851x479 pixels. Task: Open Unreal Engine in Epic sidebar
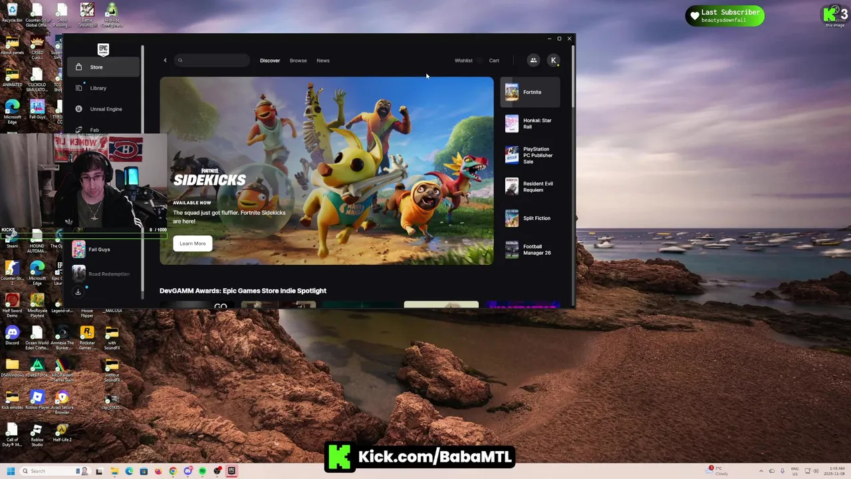103,109
